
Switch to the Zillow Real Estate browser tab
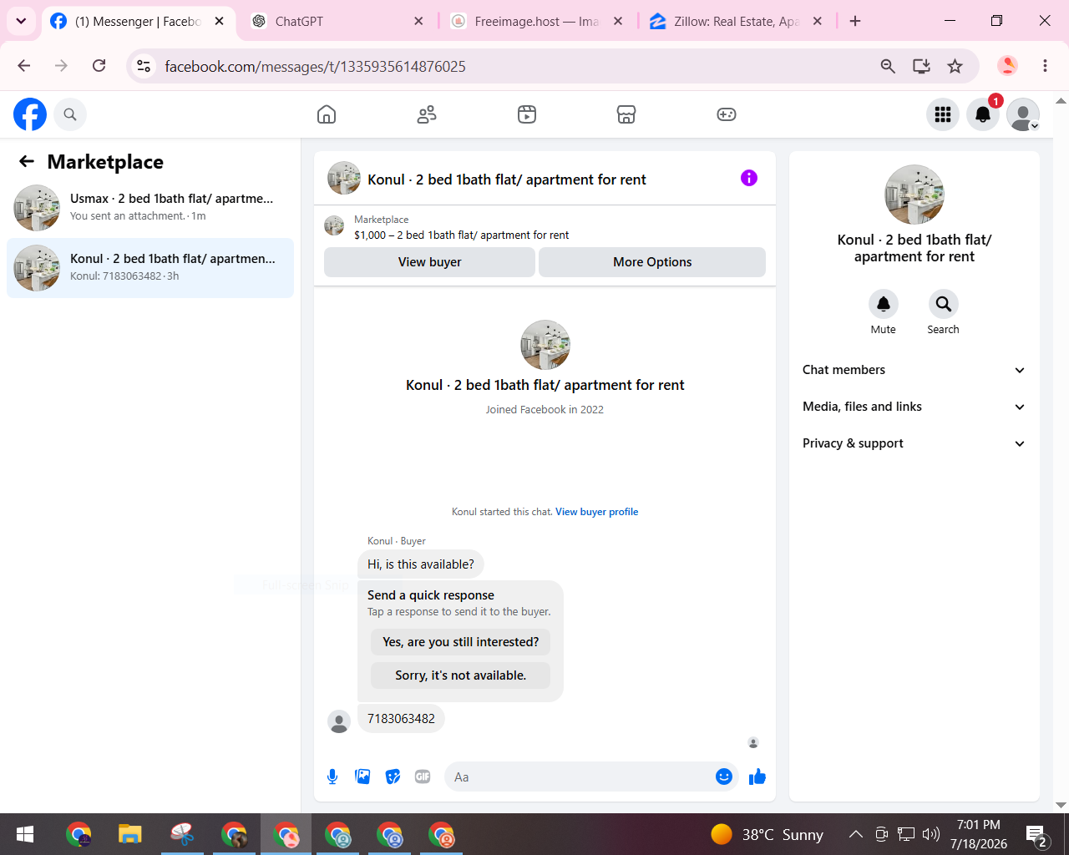tap(737, 22)
